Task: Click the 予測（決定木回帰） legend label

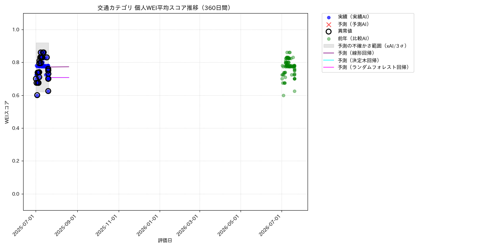Action: click(x=359, y=60)
